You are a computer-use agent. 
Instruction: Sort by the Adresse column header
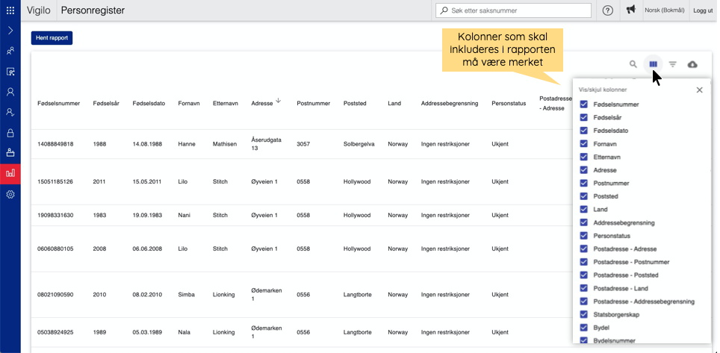[262, 103]
